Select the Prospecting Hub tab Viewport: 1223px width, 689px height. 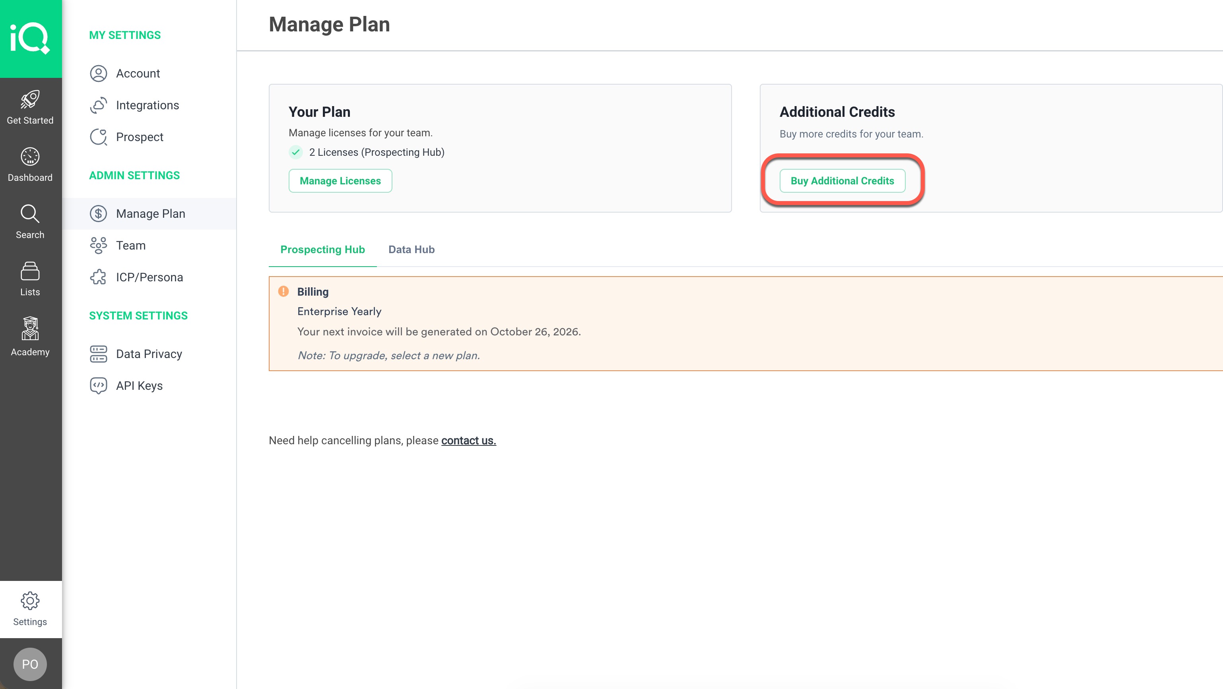coord(322,250)
